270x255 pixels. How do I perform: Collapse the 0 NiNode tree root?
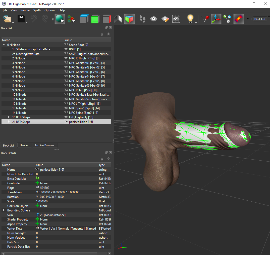coord(4,45)
